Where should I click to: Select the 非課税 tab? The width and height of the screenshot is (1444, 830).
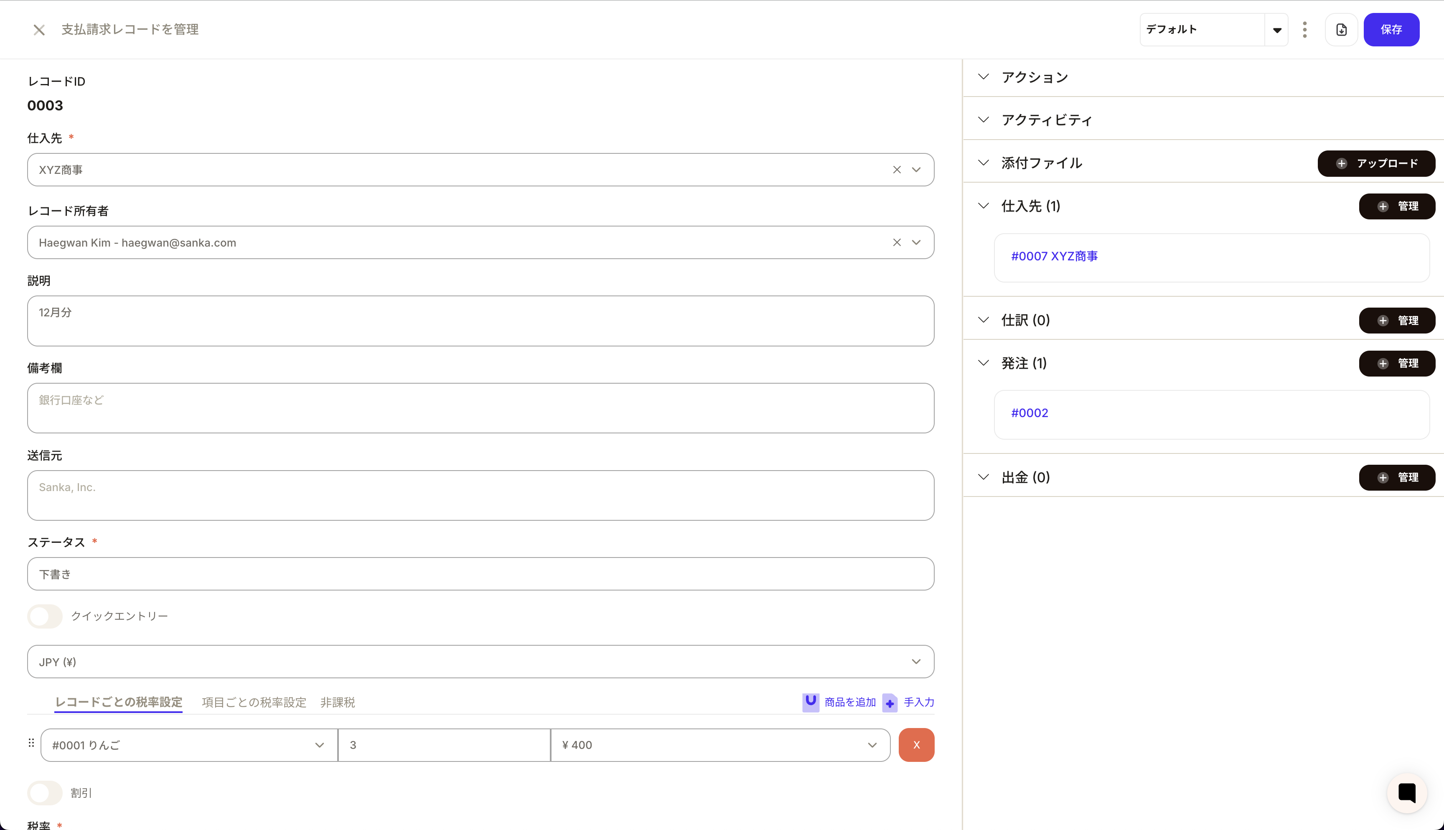point(337,702)
